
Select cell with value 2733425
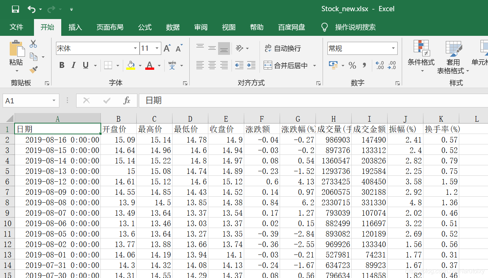click(x=333, y=181)
